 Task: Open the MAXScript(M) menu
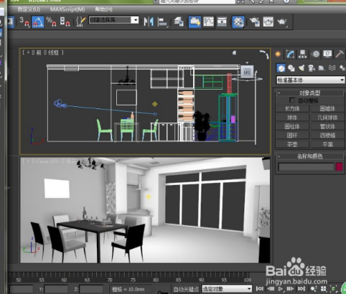[67, 10]
